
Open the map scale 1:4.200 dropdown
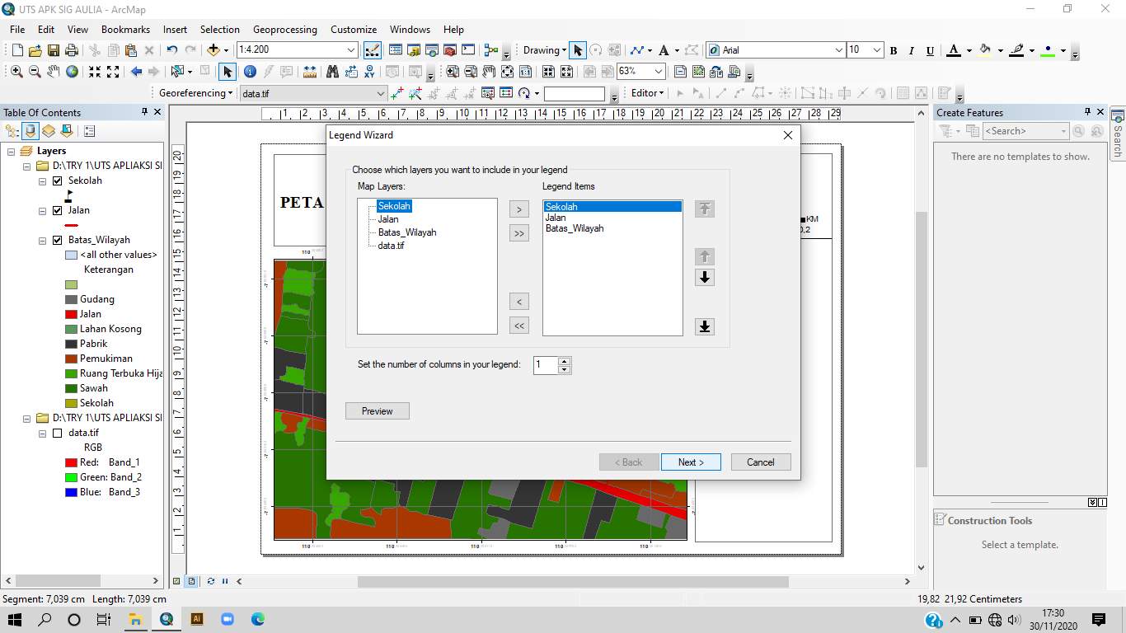(x=352, y=50)
